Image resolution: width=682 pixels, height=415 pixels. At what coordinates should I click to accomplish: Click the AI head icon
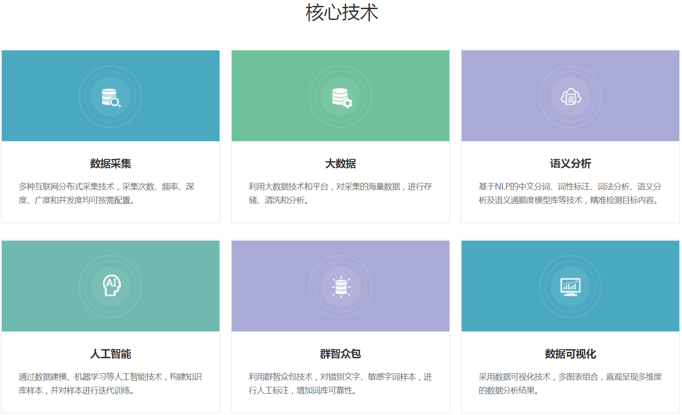coord(111,287)
